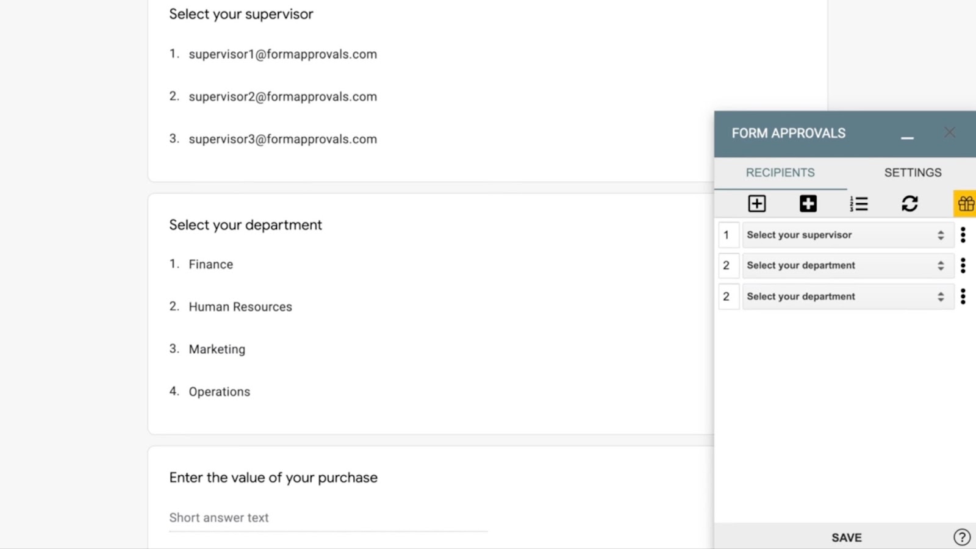The width and height of the screenshot is (976, 549).
Task: Open help via the question mark icon
Action: pyautogui.click(x=961, y=537)
